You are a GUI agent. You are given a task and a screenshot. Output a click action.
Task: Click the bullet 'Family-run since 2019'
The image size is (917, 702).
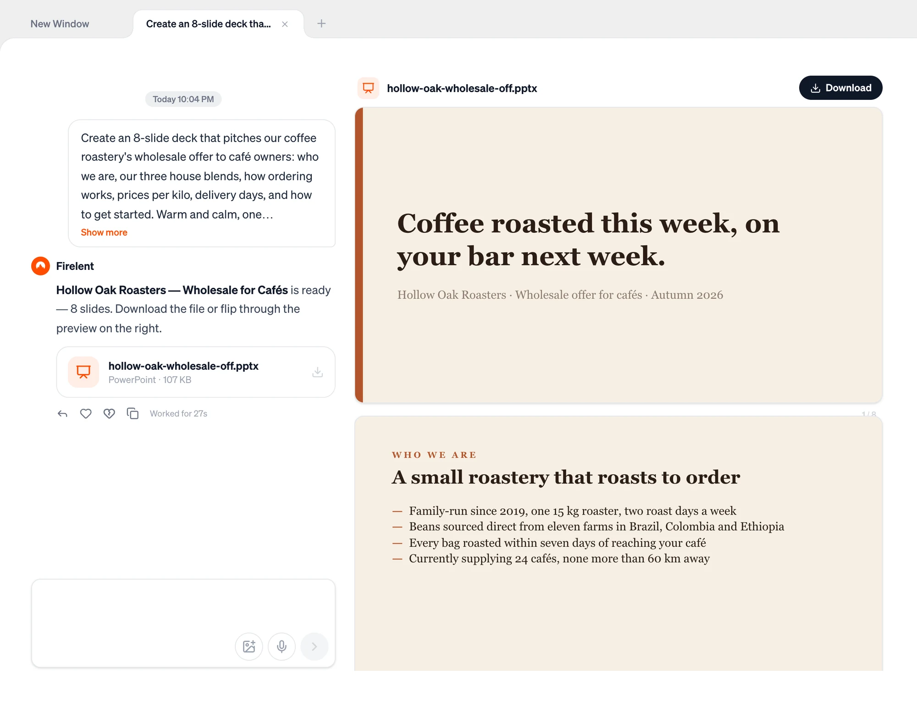click(x=572, y=511)
